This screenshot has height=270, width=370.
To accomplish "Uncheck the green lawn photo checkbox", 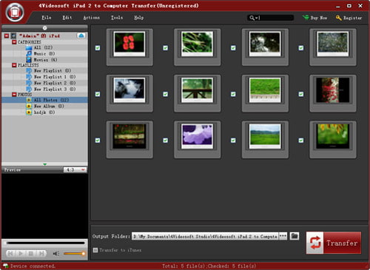I will coord(233,94).
